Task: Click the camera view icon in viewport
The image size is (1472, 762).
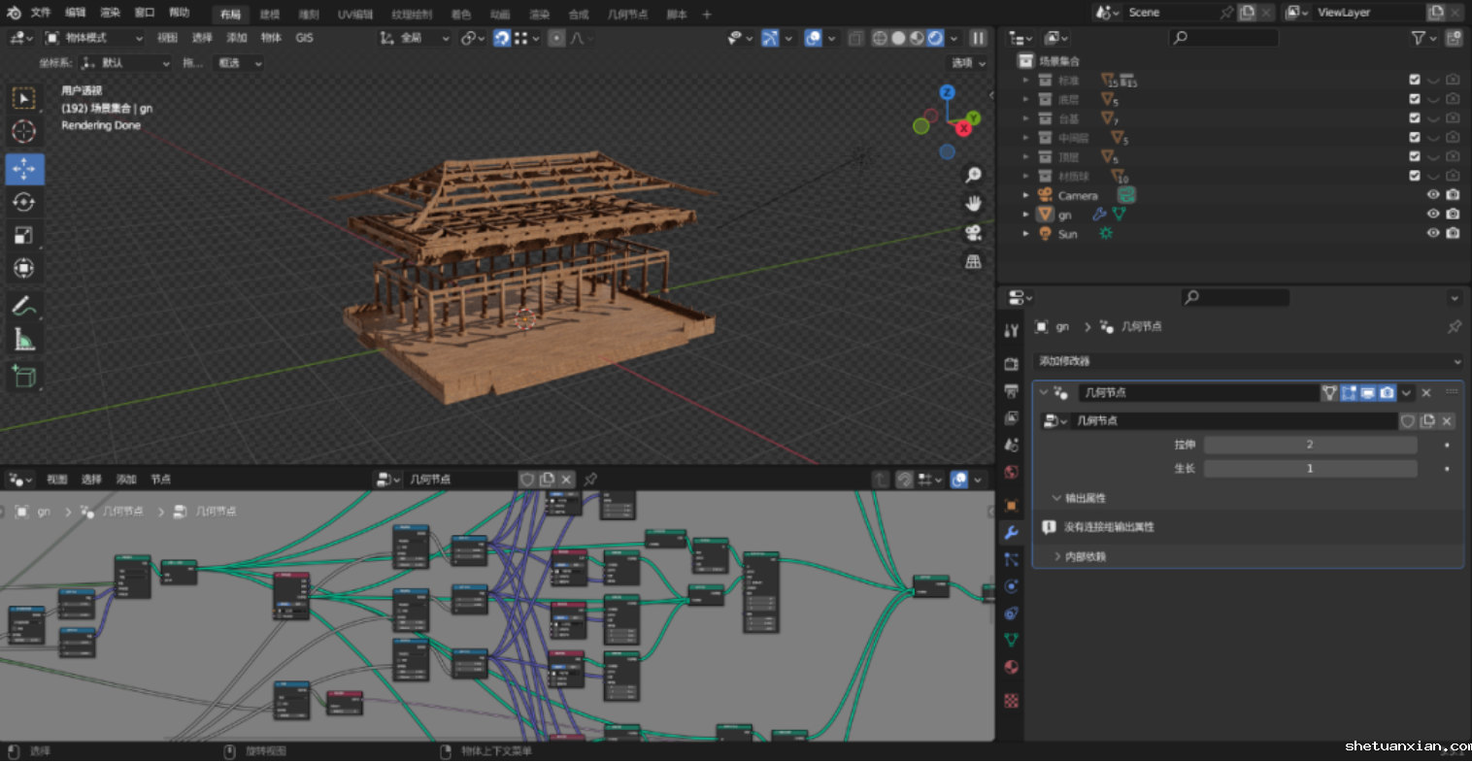Action: [973, 233]
